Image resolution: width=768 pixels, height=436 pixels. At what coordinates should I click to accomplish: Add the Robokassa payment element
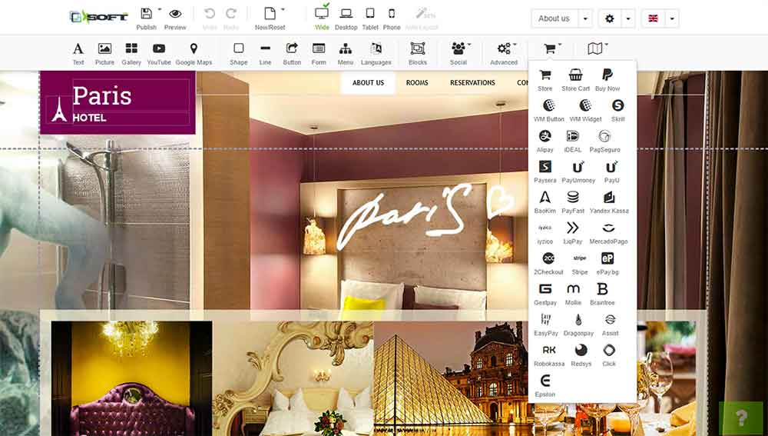click(x=549, y=355)
